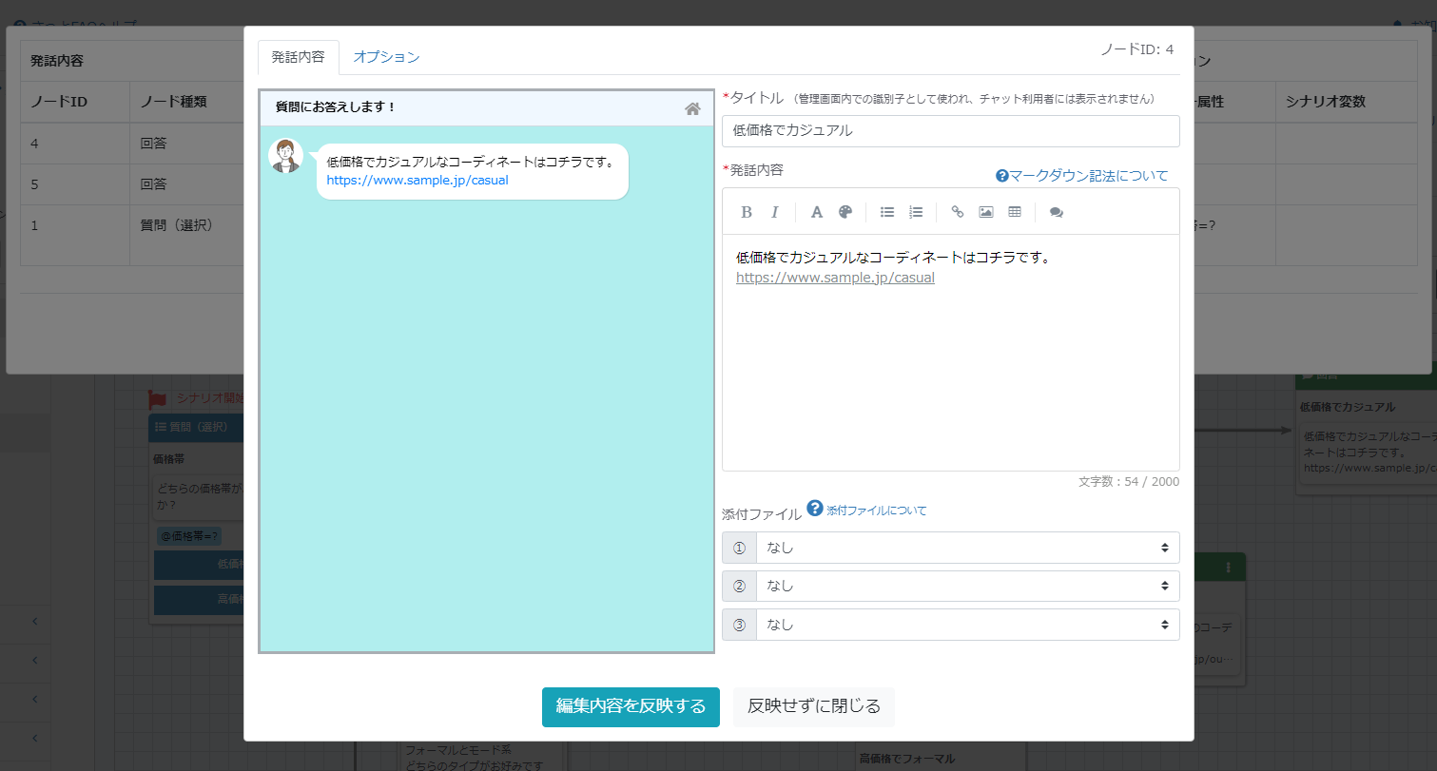The height and width of the screenshot is (771, 1437).
Task: Open the sample.jp/casual link in chat preview
Action: (418, 180)
